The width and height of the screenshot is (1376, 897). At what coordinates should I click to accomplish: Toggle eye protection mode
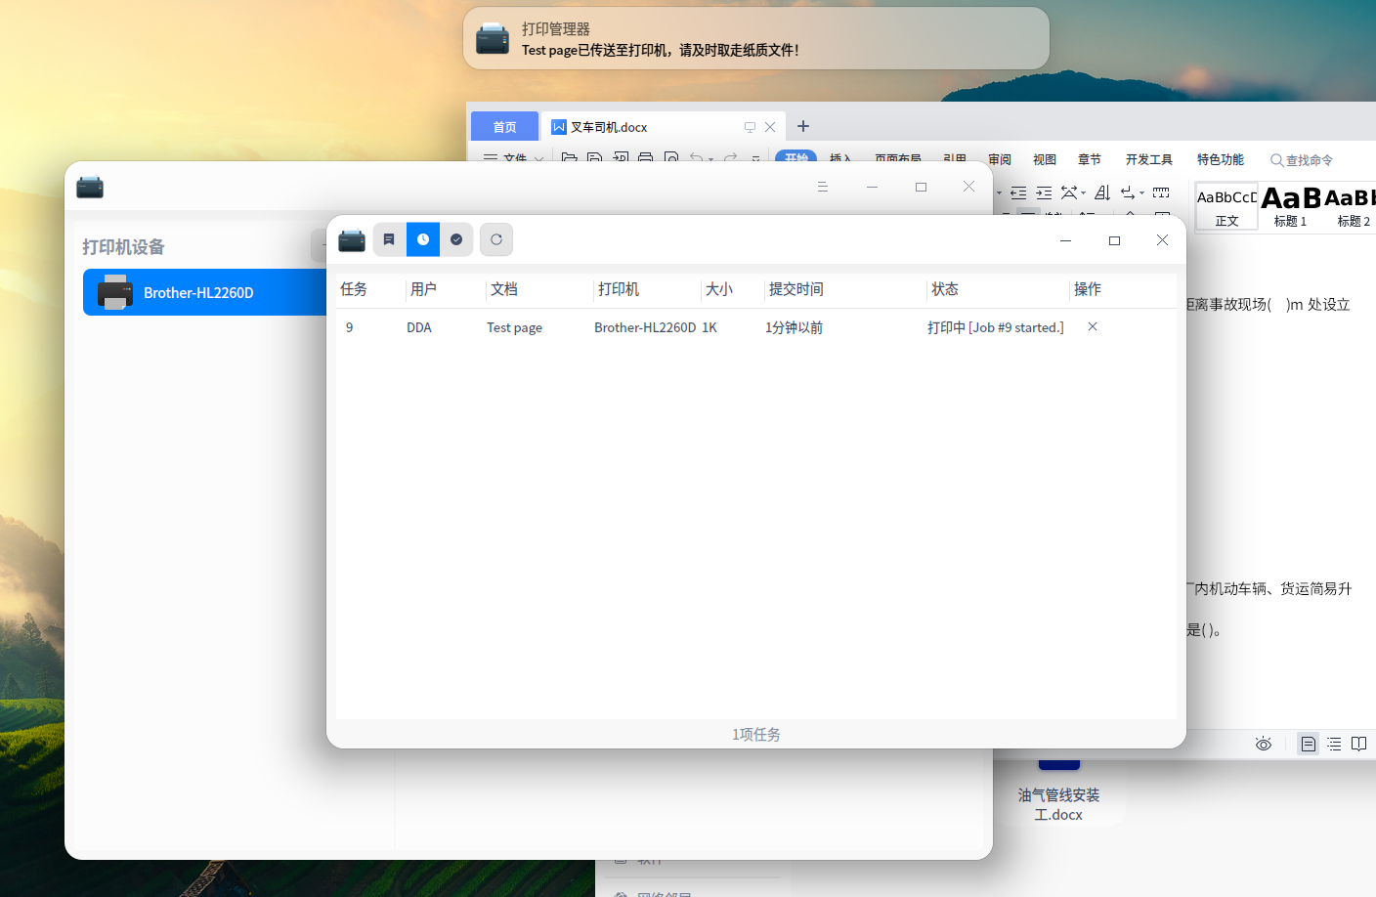click(x=1263, y=744)
